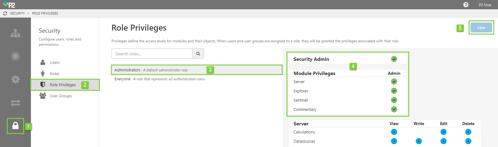Viewport: 498px width, 147px height.
Task: Toggle the Security Admin checkmark
Action: click(x=394, y=59)
